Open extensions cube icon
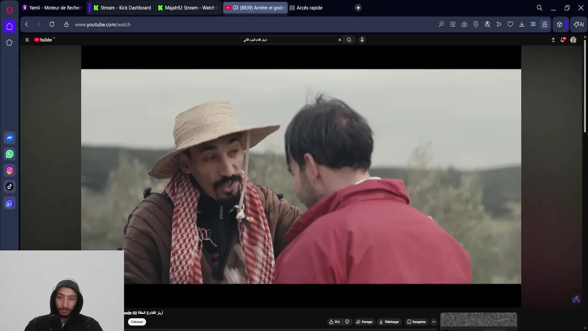This screenshot has width=588, height=331. pos(560,24)
